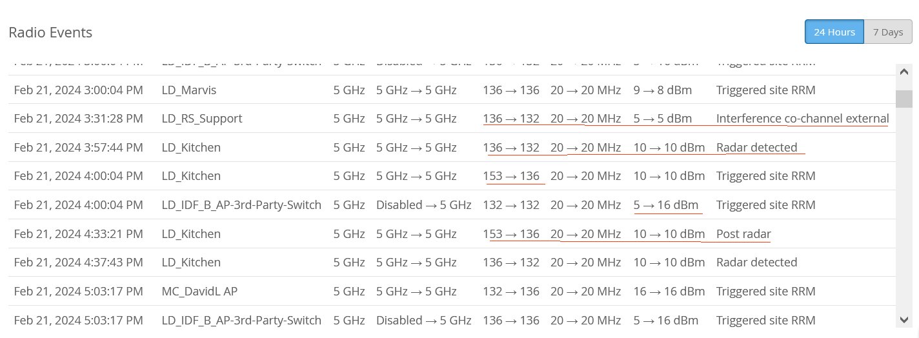Select the LD_RS_Support device name
The width and height of the screenshot is (919, 338).
[x=201, y=119]
